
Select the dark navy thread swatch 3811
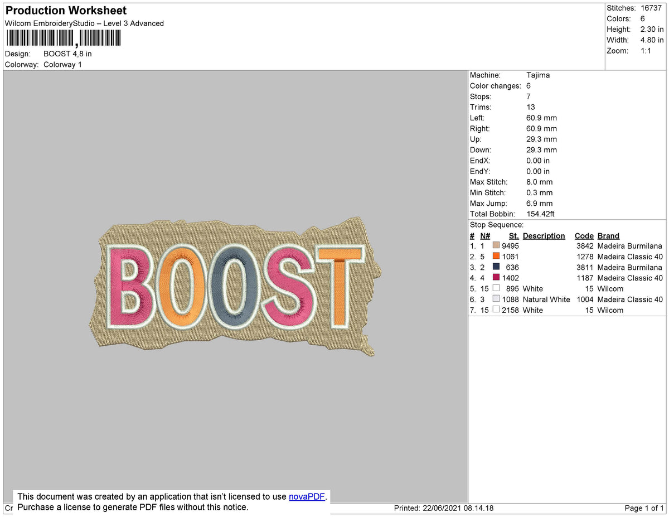[495, 267]
